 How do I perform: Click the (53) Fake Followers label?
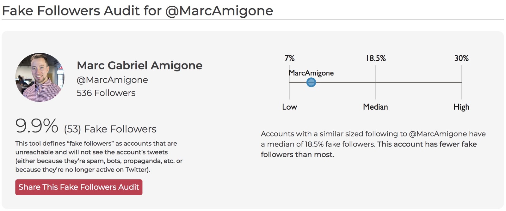[110, 129]
